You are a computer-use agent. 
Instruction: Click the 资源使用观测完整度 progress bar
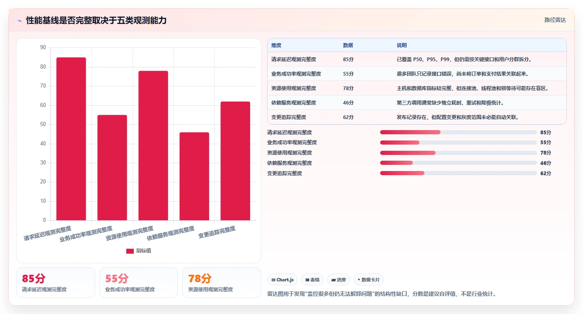[458, 153]
